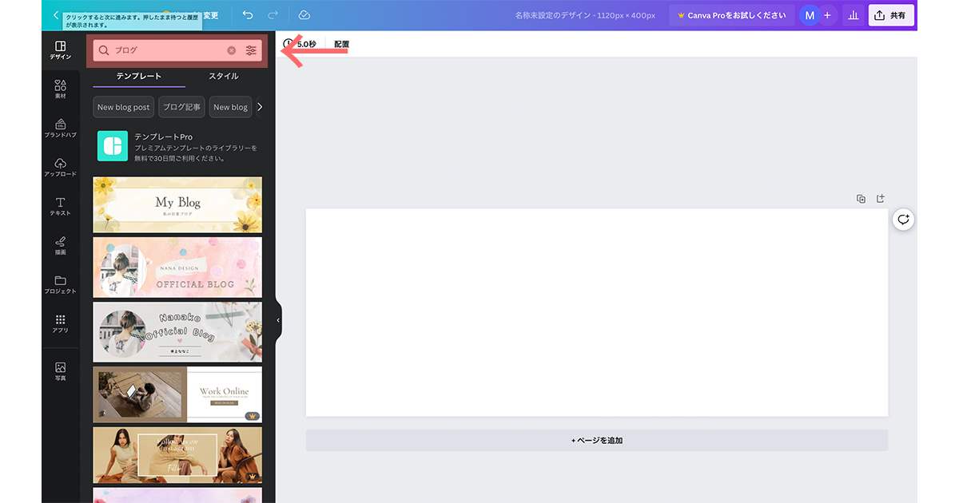Click the duplicate page icon above canvas
This screenshot has height=503, width=959.
pos(861,198)
